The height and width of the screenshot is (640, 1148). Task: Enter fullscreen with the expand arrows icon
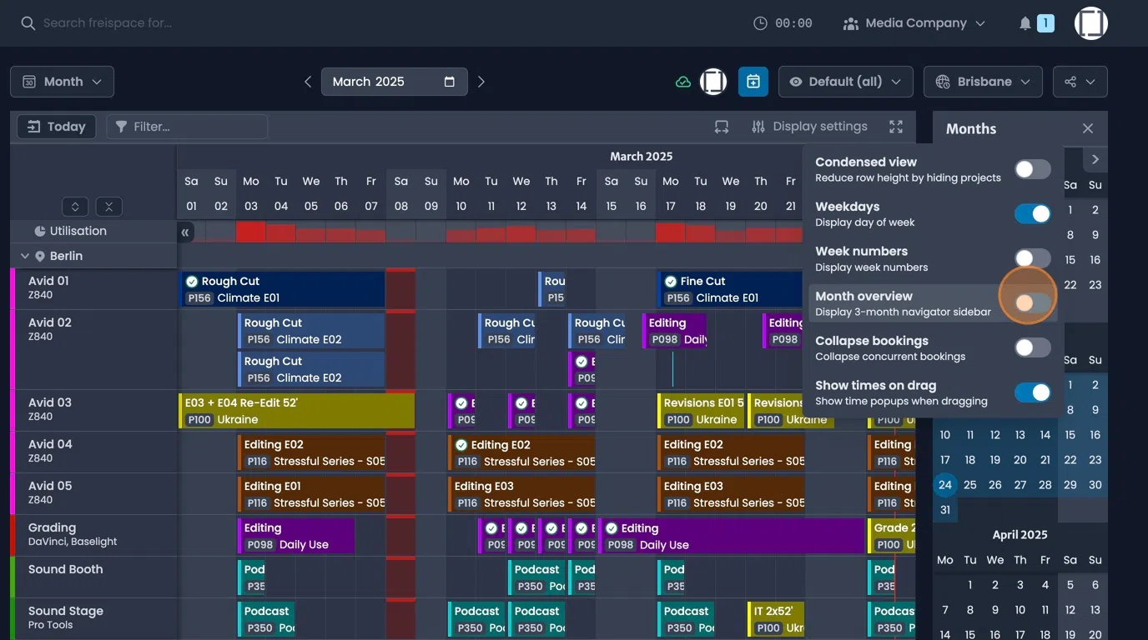tap(895, 127)
